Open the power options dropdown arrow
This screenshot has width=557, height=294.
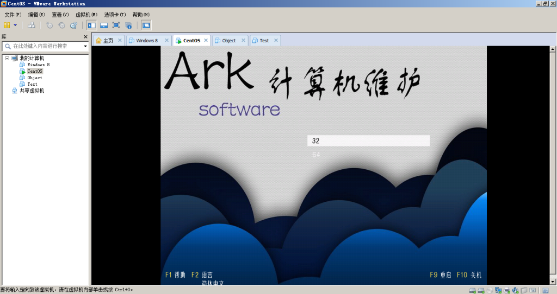click(x=15, y=25)
